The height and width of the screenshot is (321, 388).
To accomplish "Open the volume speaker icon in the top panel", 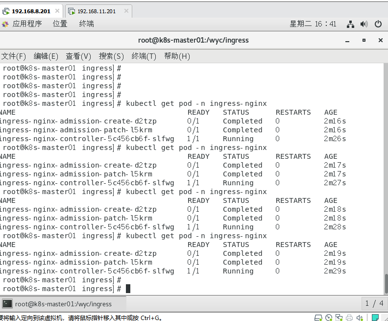I will [364, 24].
